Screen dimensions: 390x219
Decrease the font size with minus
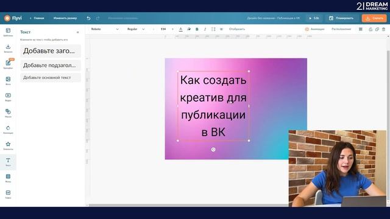tap(154, 29)
